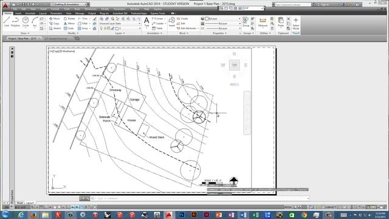389x219 pixels.
Task: Open Firefox from the taskbar
Action: [33, 215]
